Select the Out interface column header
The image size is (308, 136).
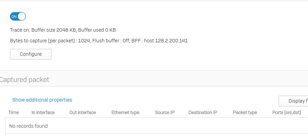(x=83, y=113)
